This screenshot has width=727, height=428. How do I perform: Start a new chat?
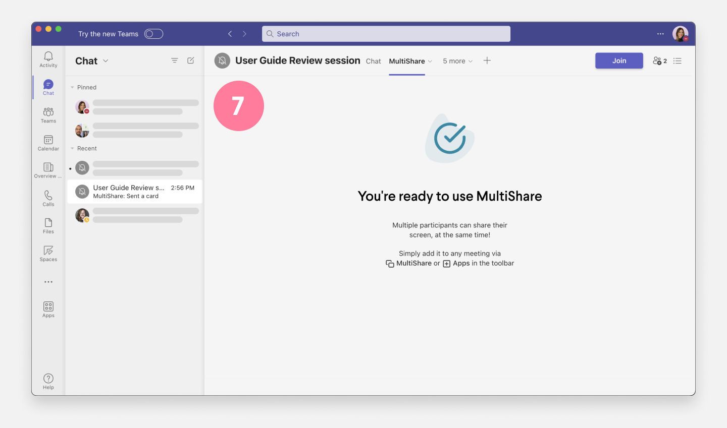tap(190, 60)
